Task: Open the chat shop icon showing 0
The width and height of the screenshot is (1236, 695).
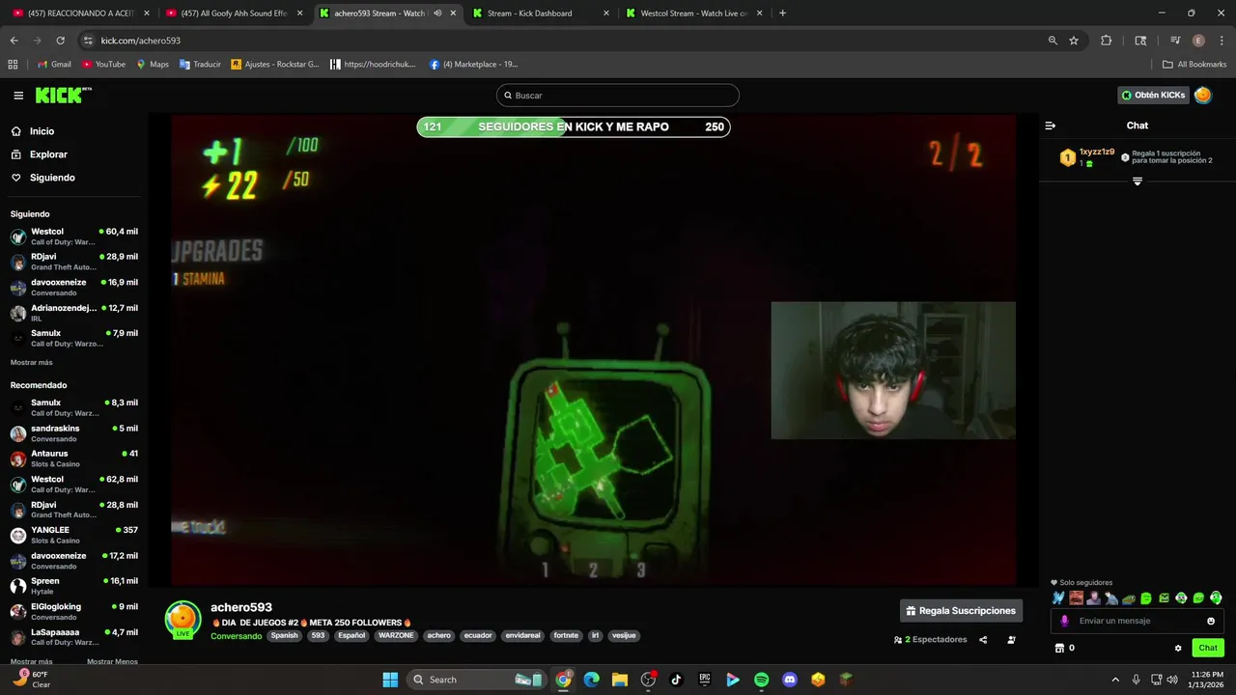Action: [1059, 648]
